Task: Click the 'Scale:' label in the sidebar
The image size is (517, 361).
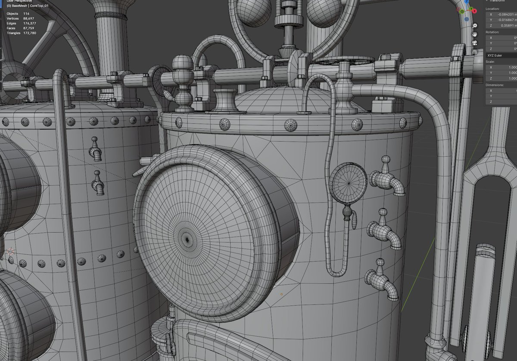Action: tap(491, 62)
